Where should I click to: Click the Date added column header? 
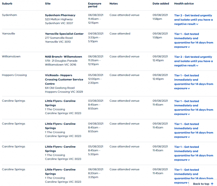coord(161,4)
